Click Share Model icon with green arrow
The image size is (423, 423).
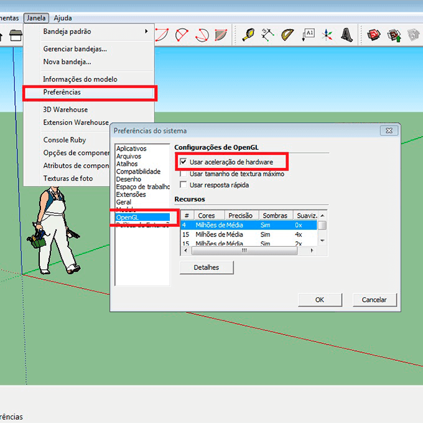click(x=394, y=35)
